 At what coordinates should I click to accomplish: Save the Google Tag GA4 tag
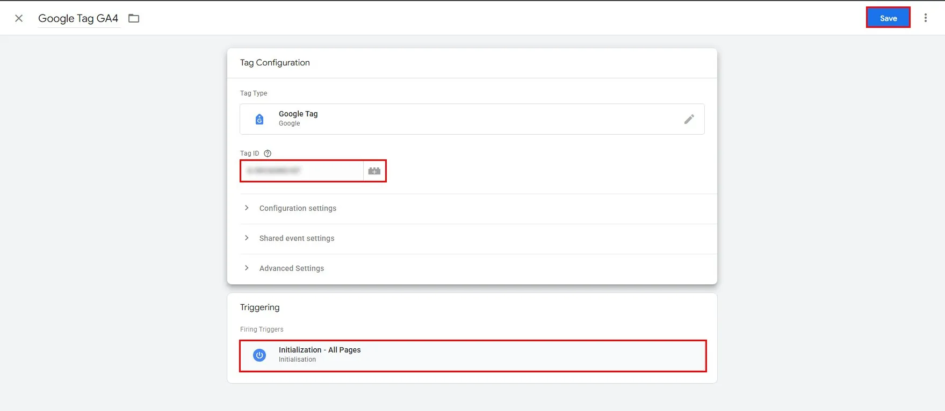click(888, 18)
